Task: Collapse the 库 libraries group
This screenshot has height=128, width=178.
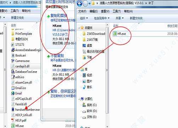Action: pyautogui.click(x=79, y=69)
